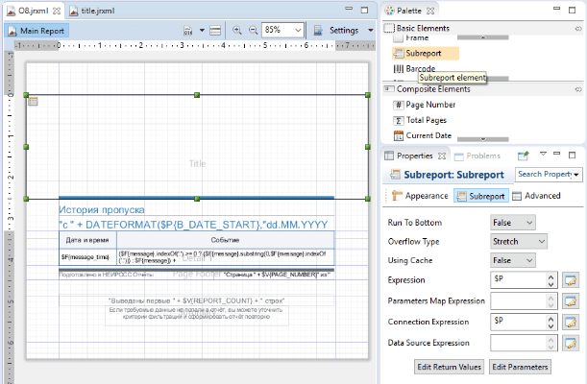Select the Current Date composite element

click(x=423, y=135)
